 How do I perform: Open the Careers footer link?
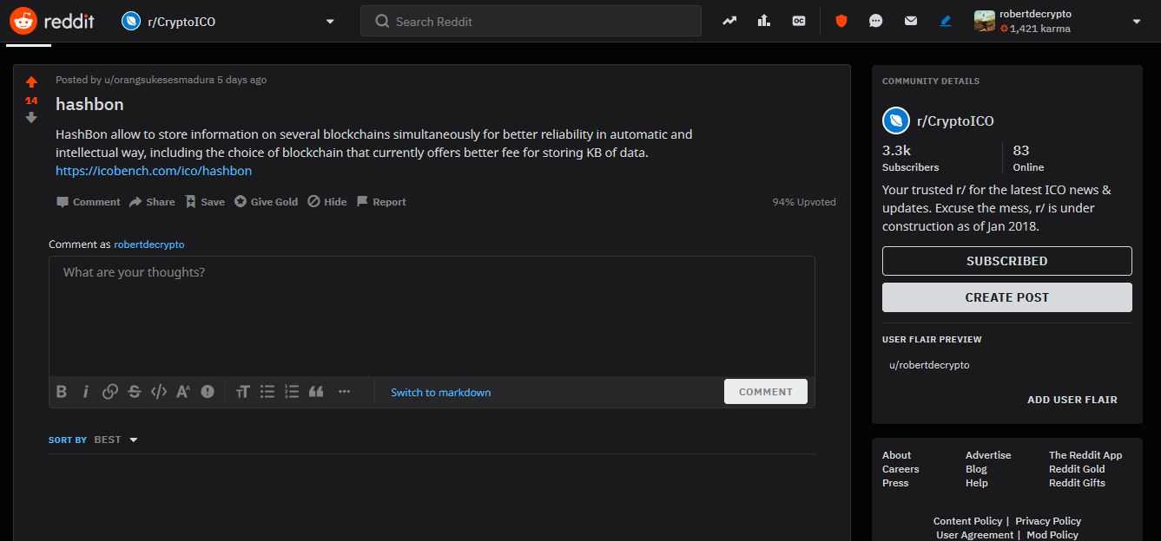click(900, 469)
